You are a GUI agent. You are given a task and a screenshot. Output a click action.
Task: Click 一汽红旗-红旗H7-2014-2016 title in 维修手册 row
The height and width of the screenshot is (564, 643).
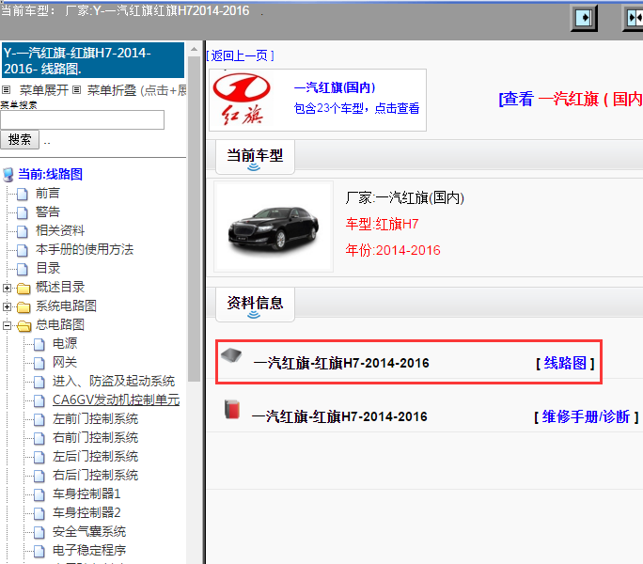tap(339, 417)
